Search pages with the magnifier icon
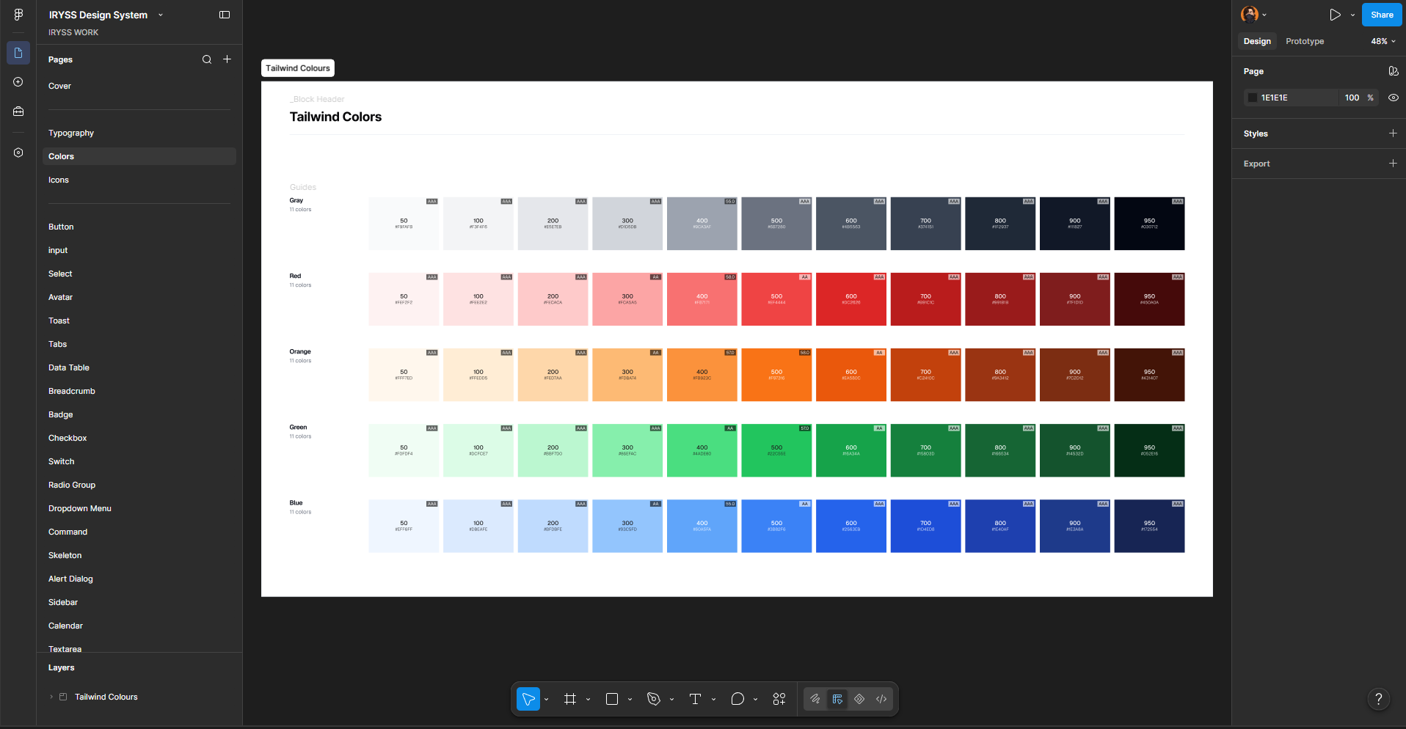 [207, 59]
